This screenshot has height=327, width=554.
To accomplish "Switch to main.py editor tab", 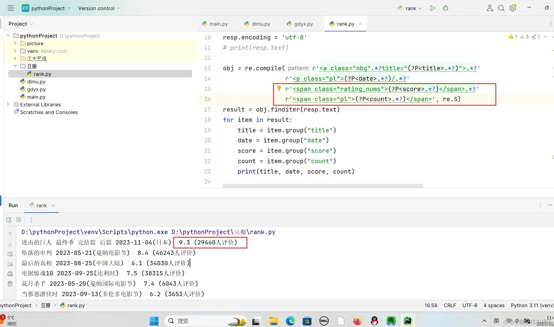I will [215, 24].
